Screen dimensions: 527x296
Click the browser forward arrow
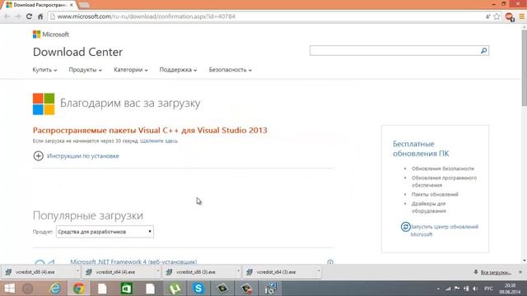[x=18, y=16]
